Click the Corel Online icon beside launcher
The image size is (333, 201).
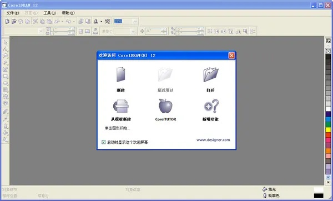pyautogui.click(x=108, y=21)
